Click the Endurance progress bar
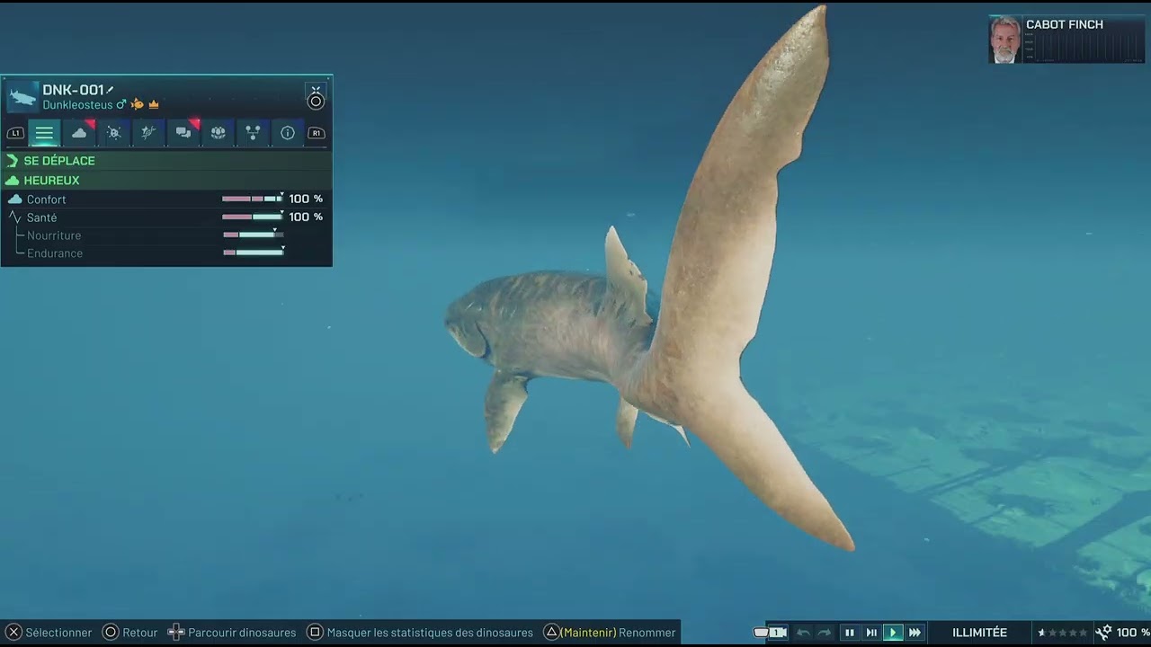Screen dimensions: 1151x647 click(x=253, y=253)
